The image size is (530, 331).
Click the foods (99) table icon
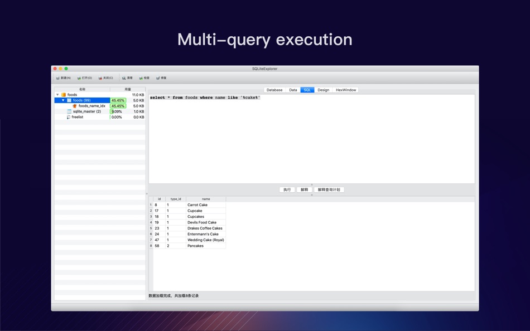point(69,100)
